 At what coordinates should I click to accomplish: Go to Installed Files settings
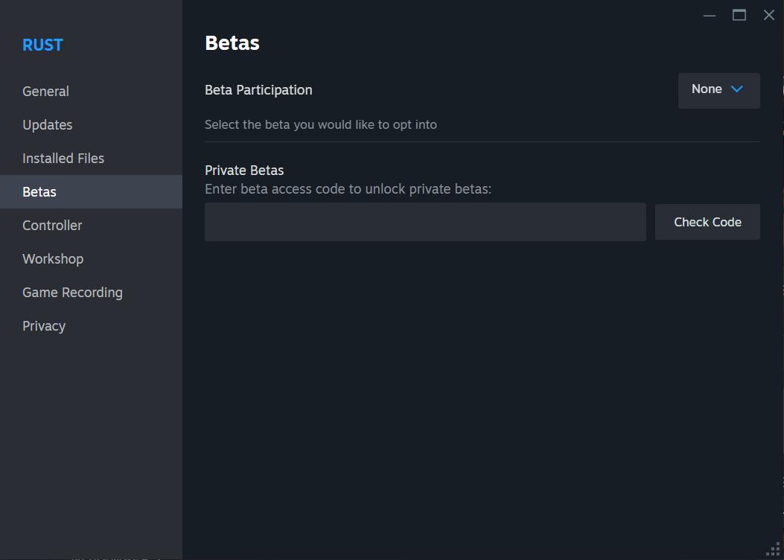click(91, 158)
